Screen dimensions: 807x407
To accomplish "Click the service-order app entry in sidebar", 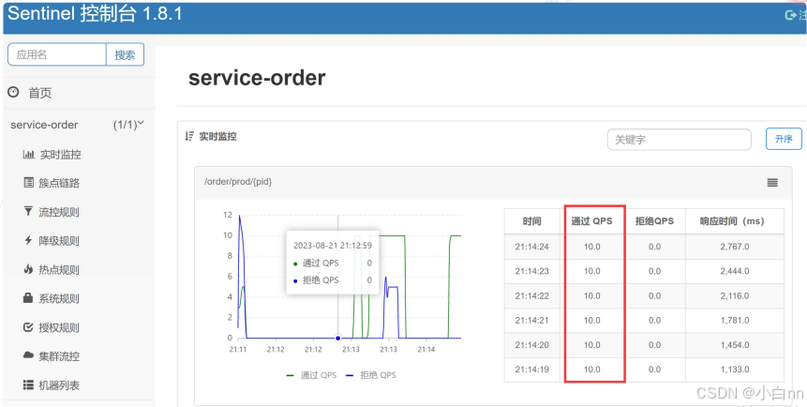I will tap(44, 125).
